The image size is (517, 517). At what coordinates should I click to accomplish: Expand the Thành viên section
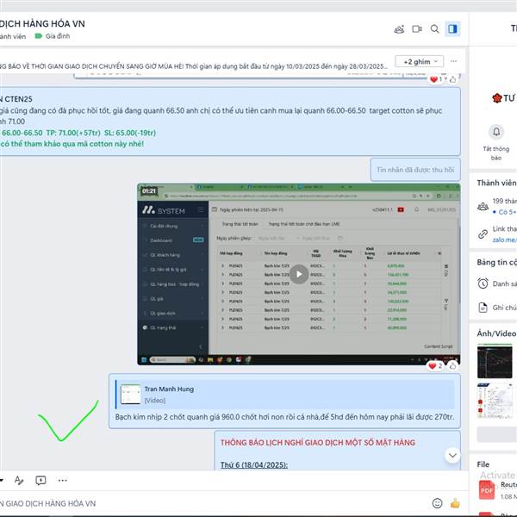point(496,183)
